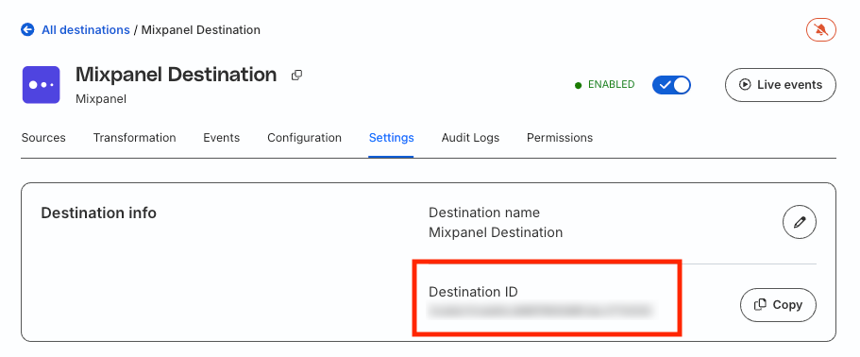Click the back arrow icon beside All destinations
This screenshot has width=860, height=357.
(27, 29)
